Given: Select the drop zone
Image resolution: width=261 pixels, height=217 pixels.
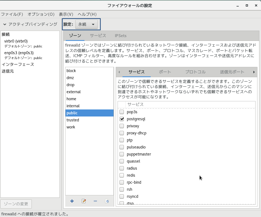Looking at the screenshot, I should point(89,85).
